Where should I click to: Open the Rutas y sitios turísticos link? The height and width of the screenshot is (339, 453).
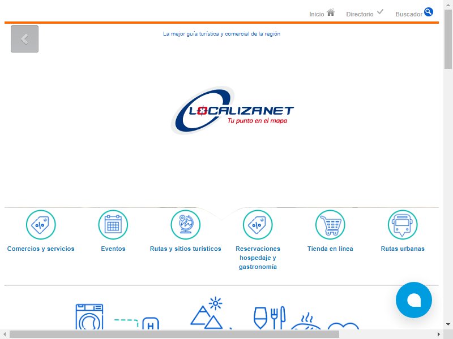[x=186, y=249]
